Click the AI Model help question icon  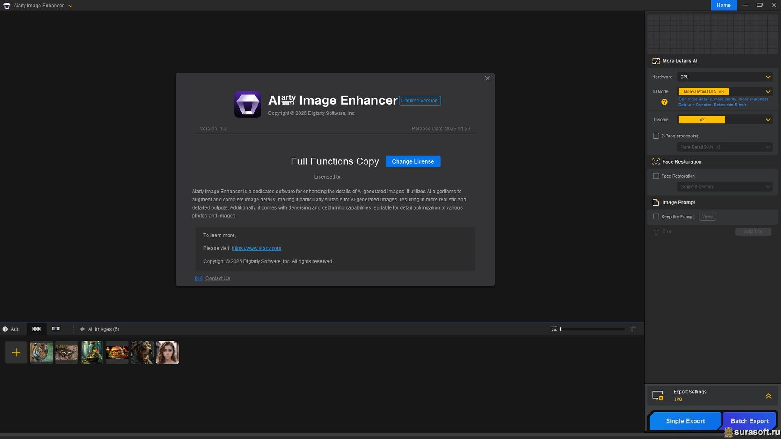[664, 102]
